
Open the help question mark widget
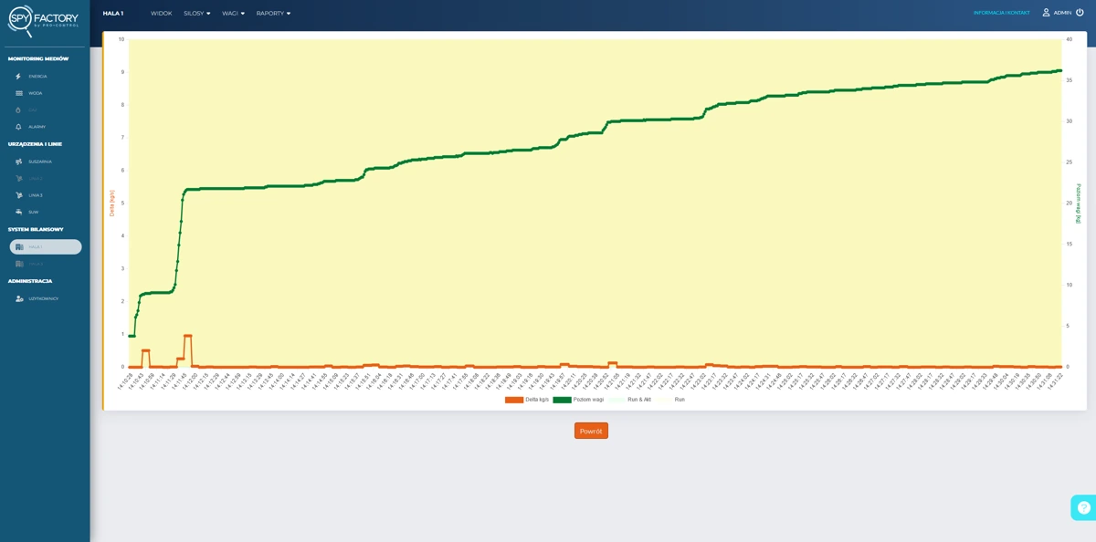coord(1083,507)
